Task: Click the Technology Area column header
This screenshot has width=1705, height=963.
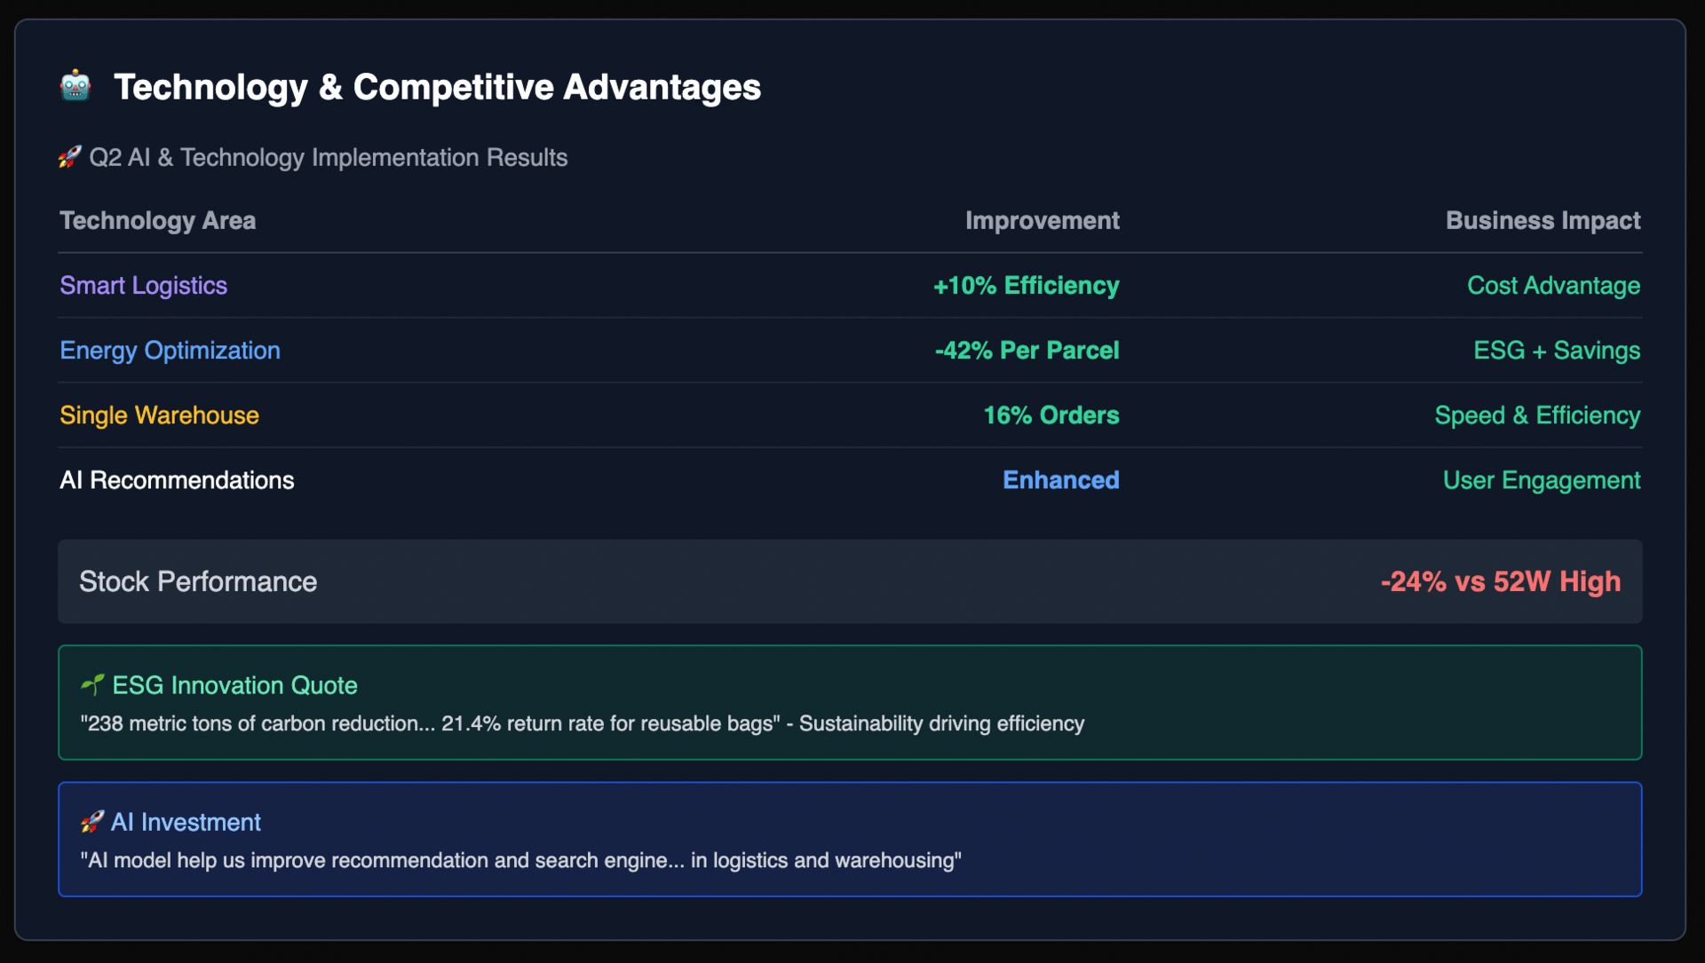Action: point(157,220)
